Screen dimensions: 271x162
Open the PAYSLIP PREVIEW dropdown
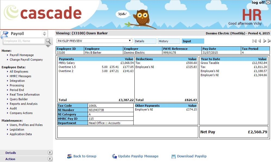pyautogui.click(x=94, y=41)
